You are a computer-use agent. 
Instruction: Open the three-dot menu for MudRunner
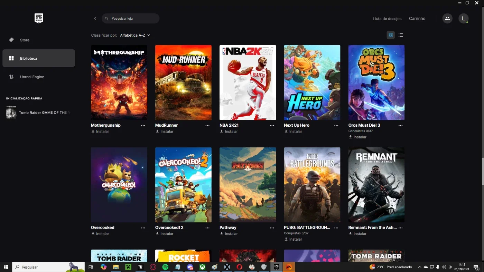pos(207,126)
